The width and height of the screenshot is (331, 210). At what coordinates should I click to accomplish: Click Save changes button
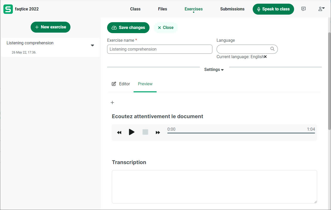tap(128, 28)
